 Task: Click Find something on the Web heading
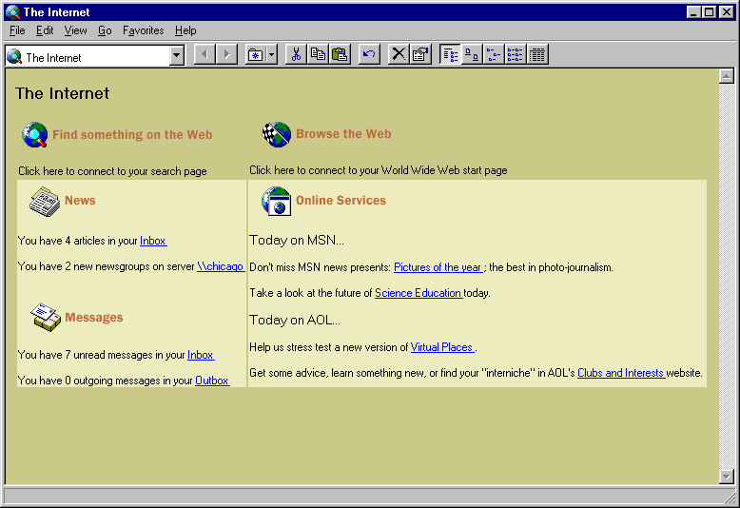[x=132, y=134]
